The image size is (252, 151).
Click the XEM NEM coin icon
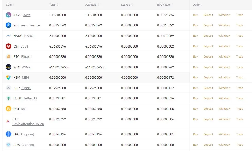(x=8, y=78)
